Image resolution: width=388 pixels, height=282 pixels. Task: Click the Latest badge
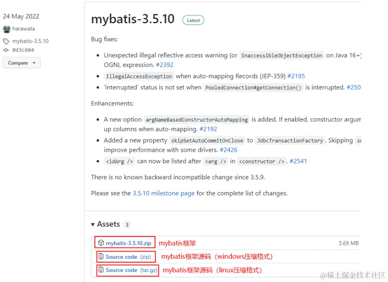tap(193, 20)
